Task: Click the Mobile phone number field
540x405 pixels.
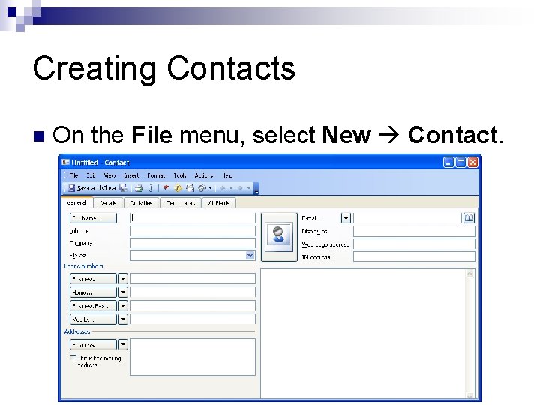Action: tap(193, 319)
